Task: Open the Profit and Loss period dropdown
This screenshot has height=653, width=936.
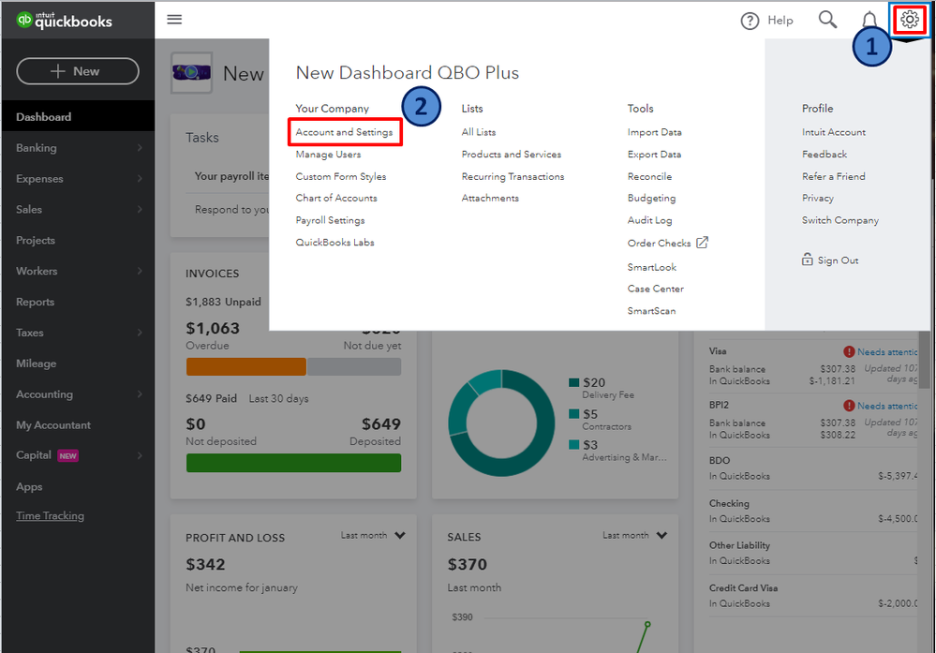Action: 400,536
